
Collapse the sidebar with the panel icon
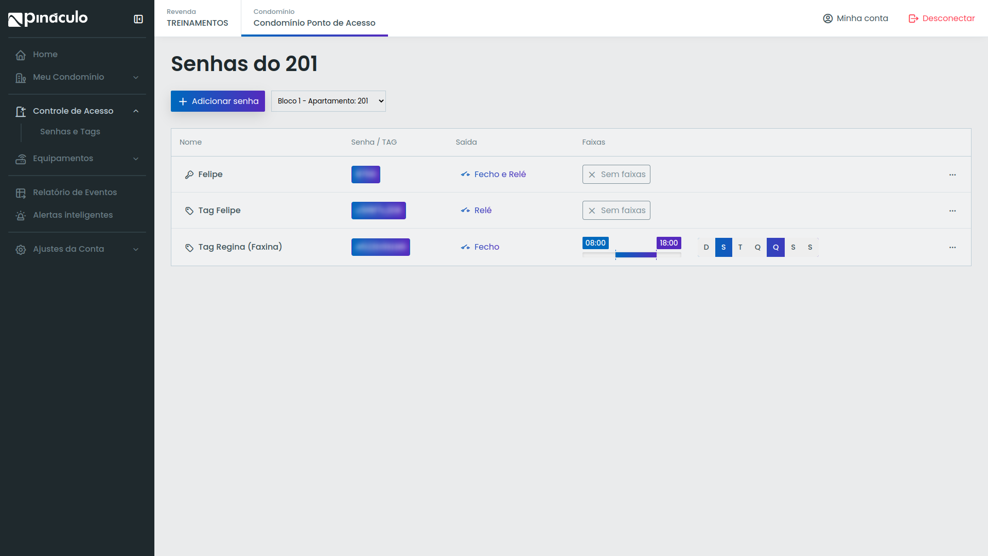(138, 19)
